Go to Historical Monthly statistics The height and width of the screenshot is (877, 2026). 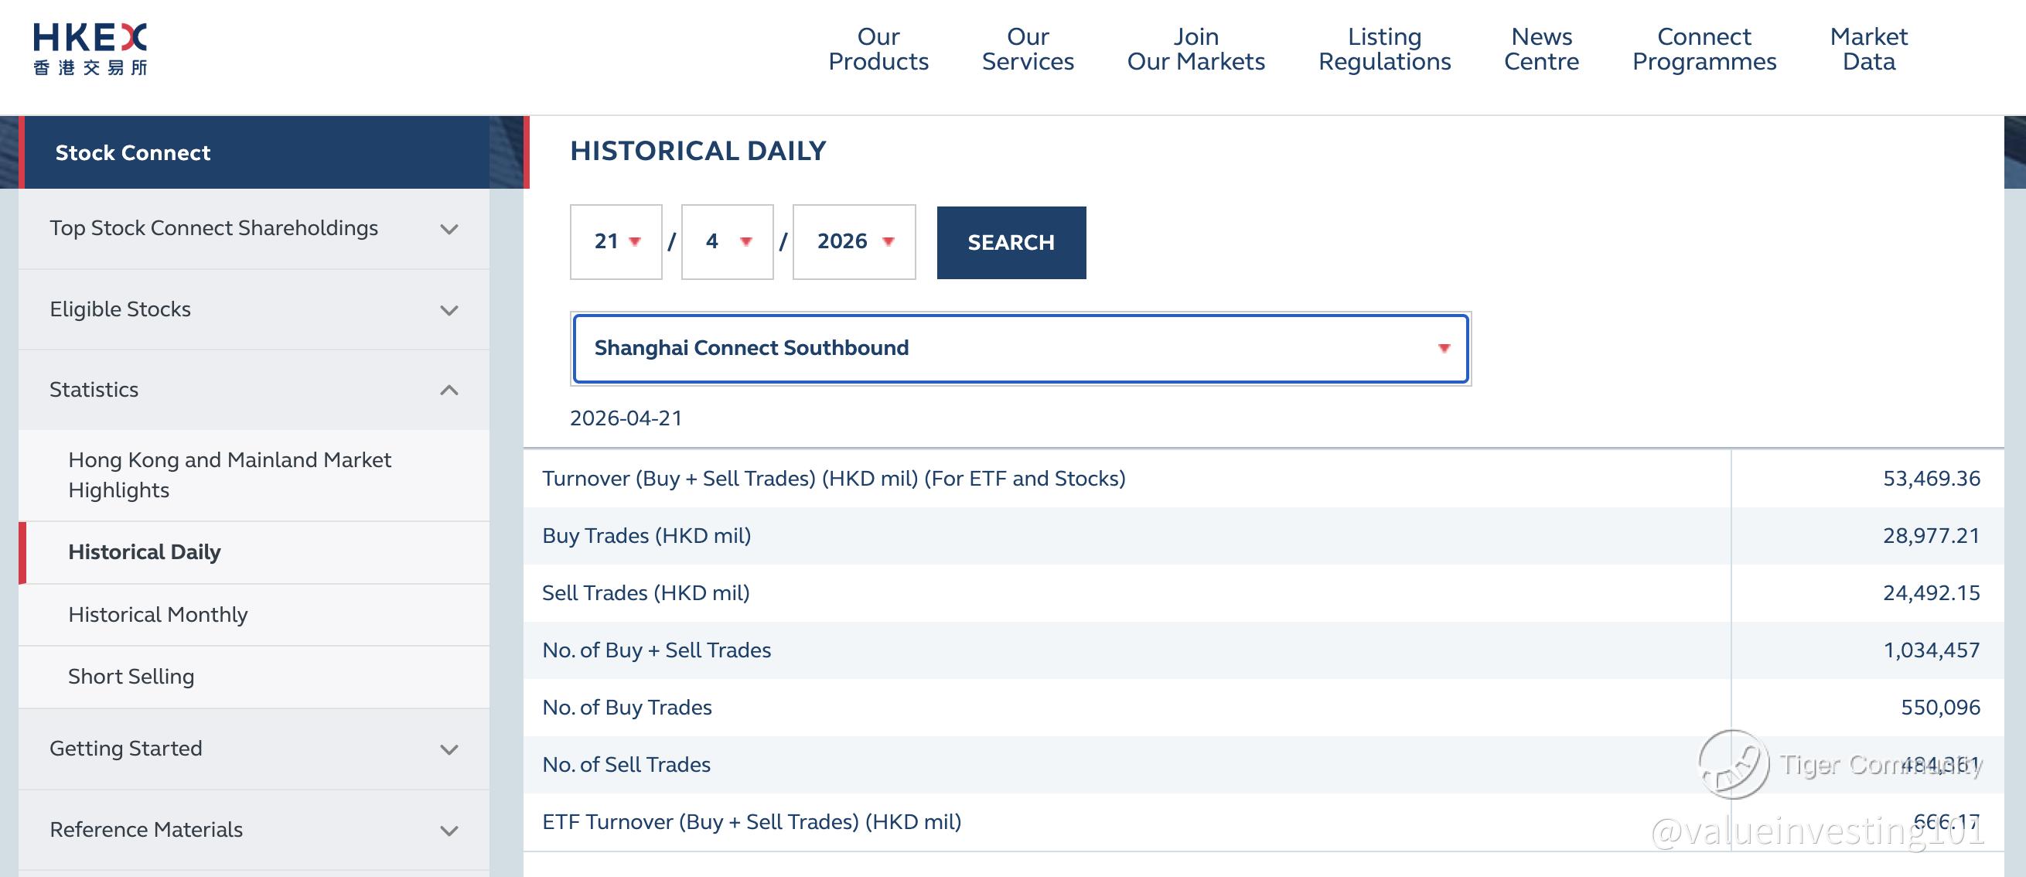click(x=158, y=614)
